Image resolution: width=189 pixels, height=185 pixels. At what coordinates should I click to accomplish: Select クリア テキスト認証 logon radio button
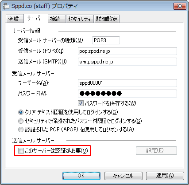21,112
